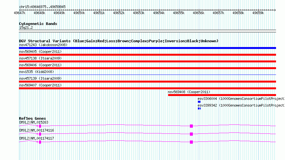The image size is (285, 160).
Task: Click the 49659k ruler label
Action: coord(258,13)
